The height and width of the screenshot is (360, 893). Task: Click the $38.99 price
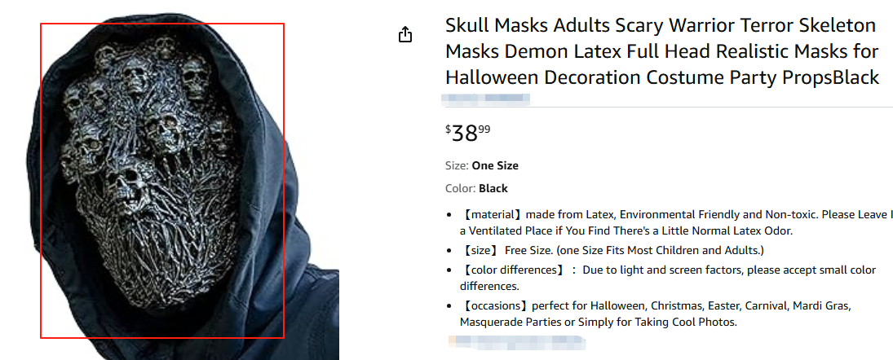[x=468, y=132]
